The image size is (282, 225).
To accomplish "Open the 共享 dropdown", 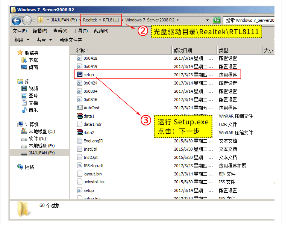I will (44, 40).
